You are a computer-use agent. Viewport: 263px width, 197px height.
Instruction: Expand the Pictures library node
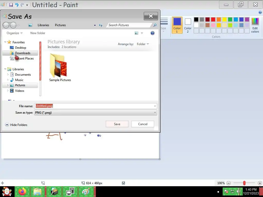pos(8,85)
